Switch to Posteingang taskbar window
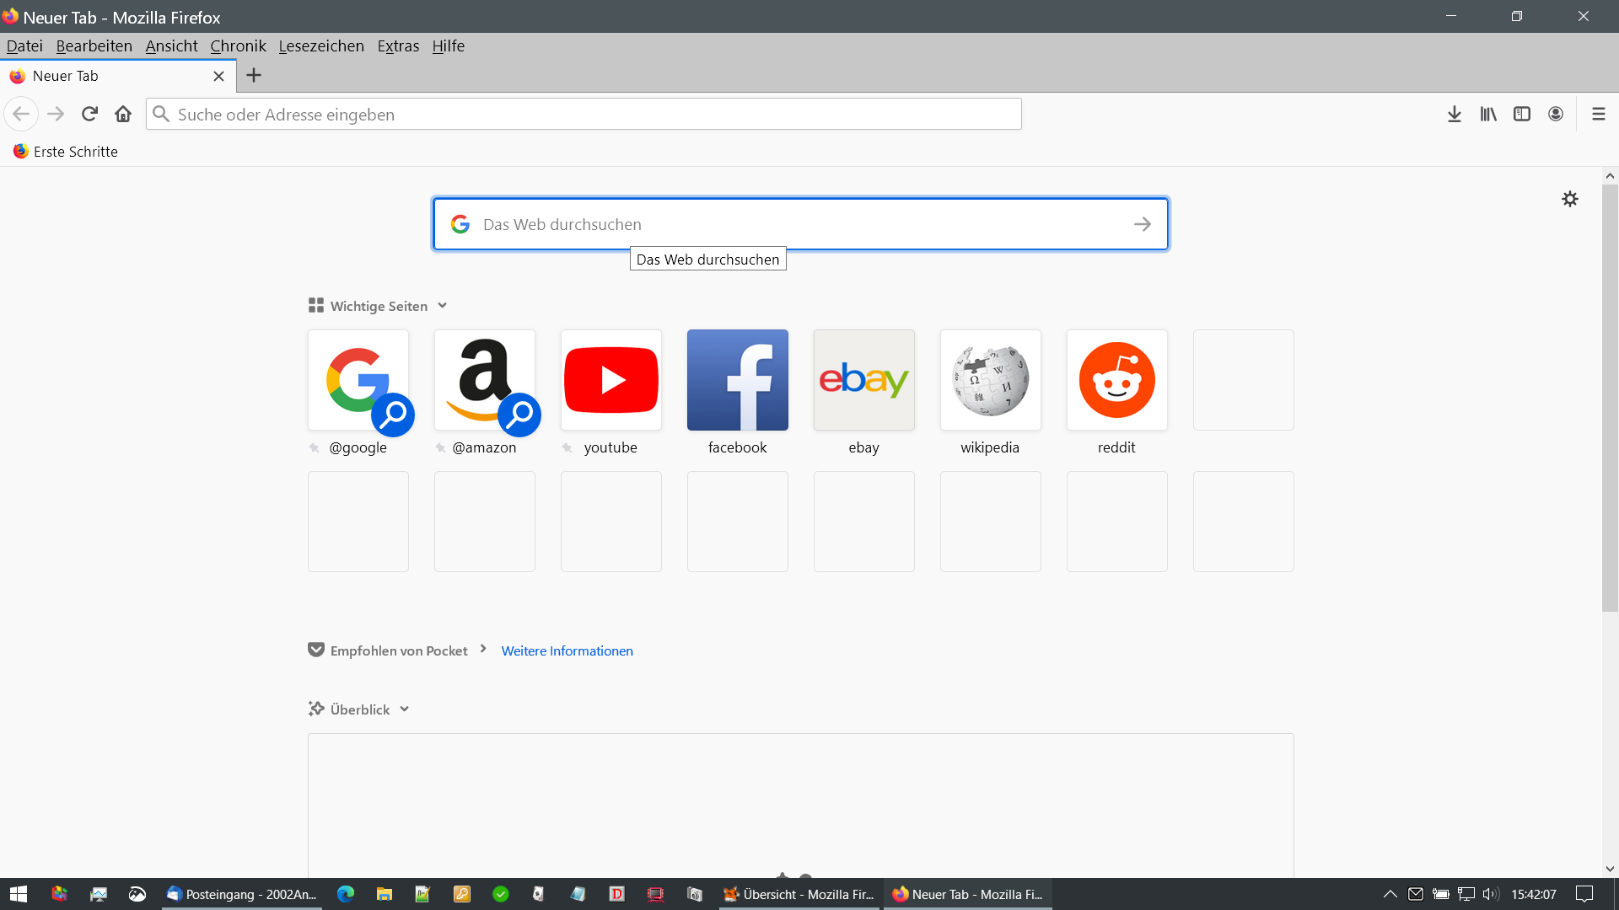 click(x=242, y=894)
